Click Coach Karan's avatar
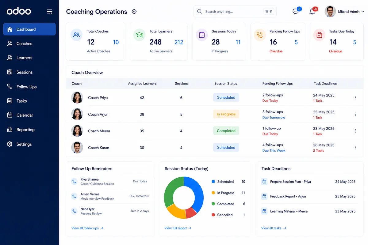368x245 pixels. [77, 148]
